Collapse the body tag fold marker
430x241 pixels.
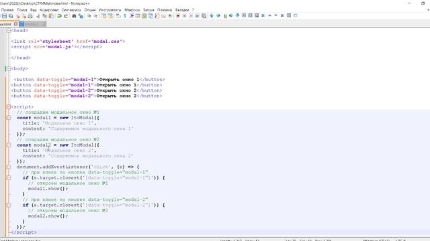tap(9, 68)
